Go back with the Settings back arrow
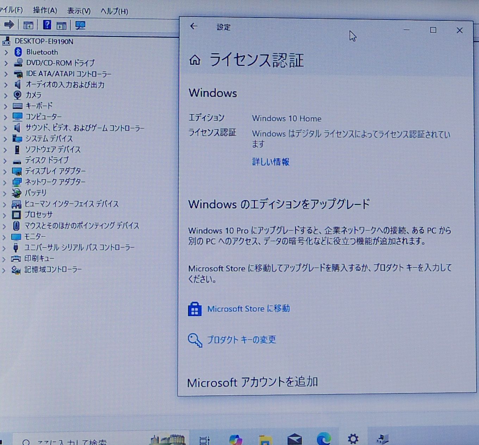479x445 pixels. (x=194, y=26)
